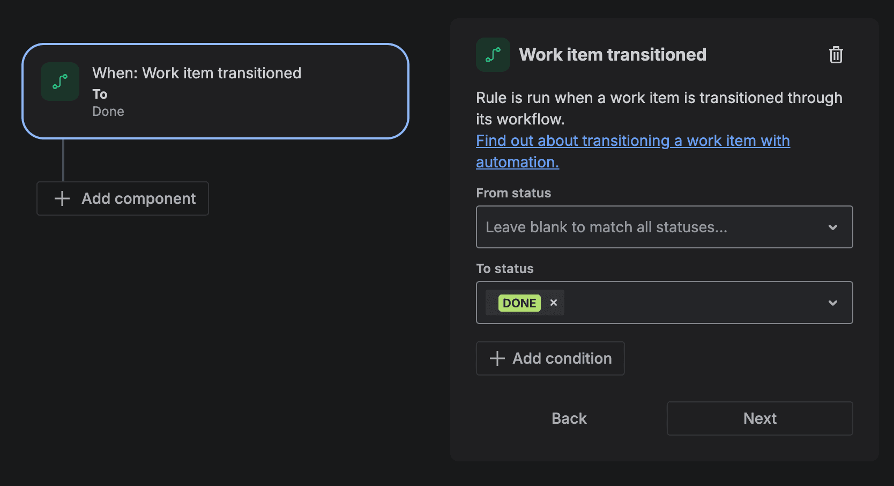
Task: Remove the DONE status using its x icon
Action: click(554, 303)
